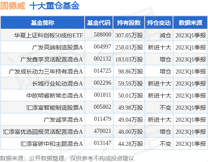Click fund code 002296
Screen dimensions: 208x162
(103, 83)
